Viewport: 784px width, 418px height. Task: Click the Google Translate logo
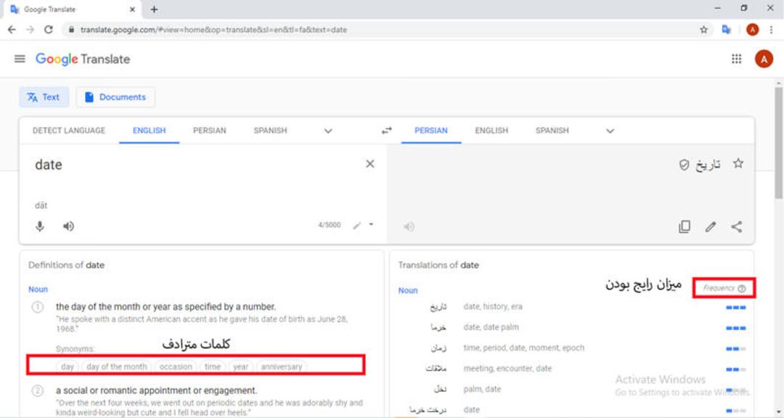click(83, 59)
